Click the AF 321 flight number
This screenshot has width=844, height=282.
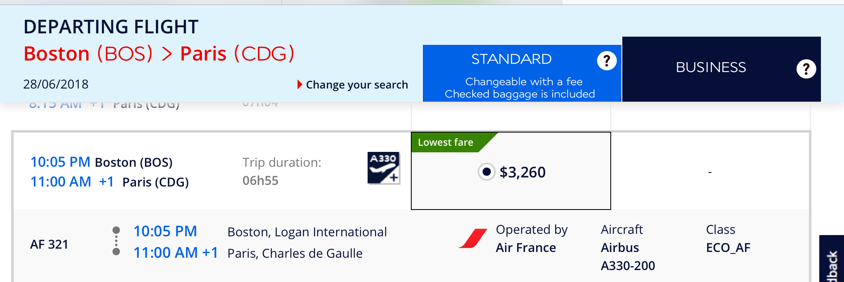49,244
